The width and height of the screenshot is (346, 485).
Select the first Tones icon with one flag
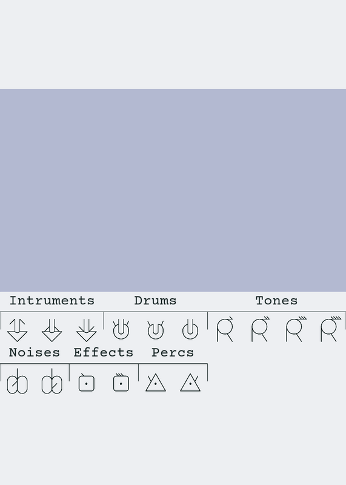pyautogui.click(x=225, y=329)
